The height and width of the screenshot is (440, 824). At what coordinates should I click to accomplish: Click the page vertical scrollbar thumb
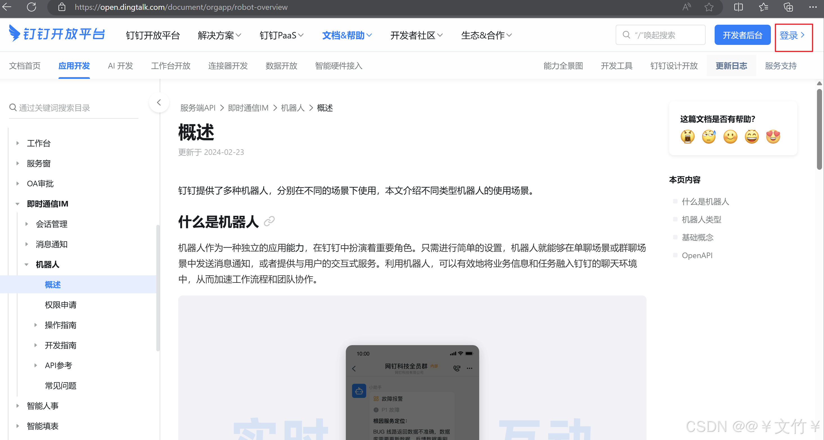tap(819, 129)
